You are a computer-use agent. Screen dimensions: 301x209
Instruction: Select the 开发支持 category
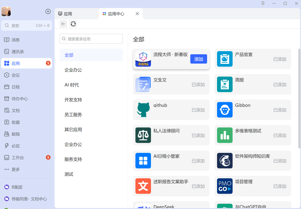coord(91,100)
